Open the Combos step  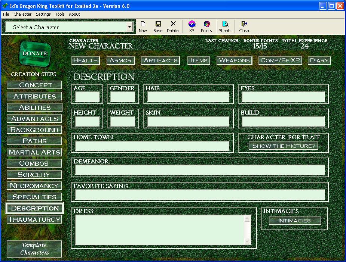[x=34, y=163]
